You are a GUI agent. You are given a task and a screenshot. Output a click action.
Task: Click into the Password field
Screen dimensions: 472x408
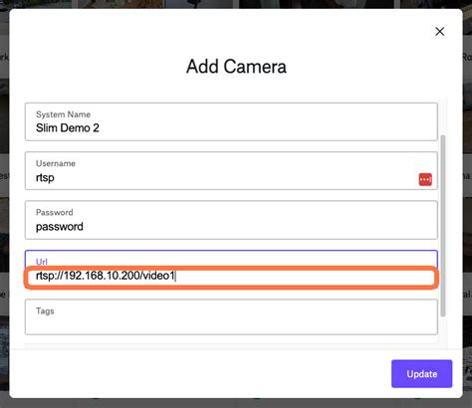(x=231, y=220)
